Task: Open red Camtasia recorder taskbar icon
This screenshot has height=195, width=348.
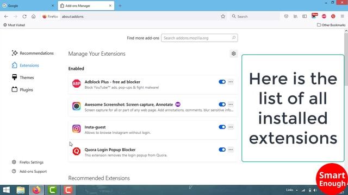Action: tap(68, 190)
